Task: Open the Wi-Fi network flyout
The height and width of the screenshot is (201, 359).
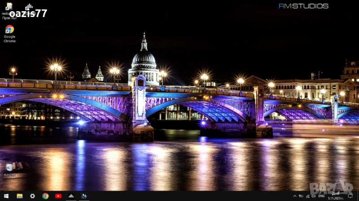Action: [x=307, y=196]
